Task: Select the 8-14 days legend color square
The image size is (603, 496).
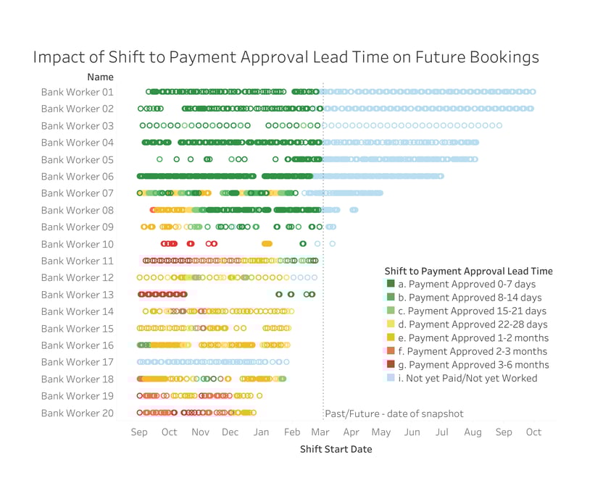Action: click(391, 297)
